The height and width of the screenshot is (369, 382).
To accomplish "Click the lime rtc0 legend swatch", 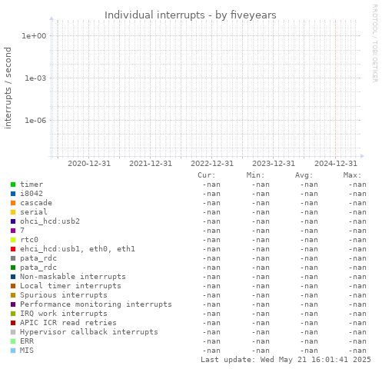I will pyautogui.click(x=13, y=240).
